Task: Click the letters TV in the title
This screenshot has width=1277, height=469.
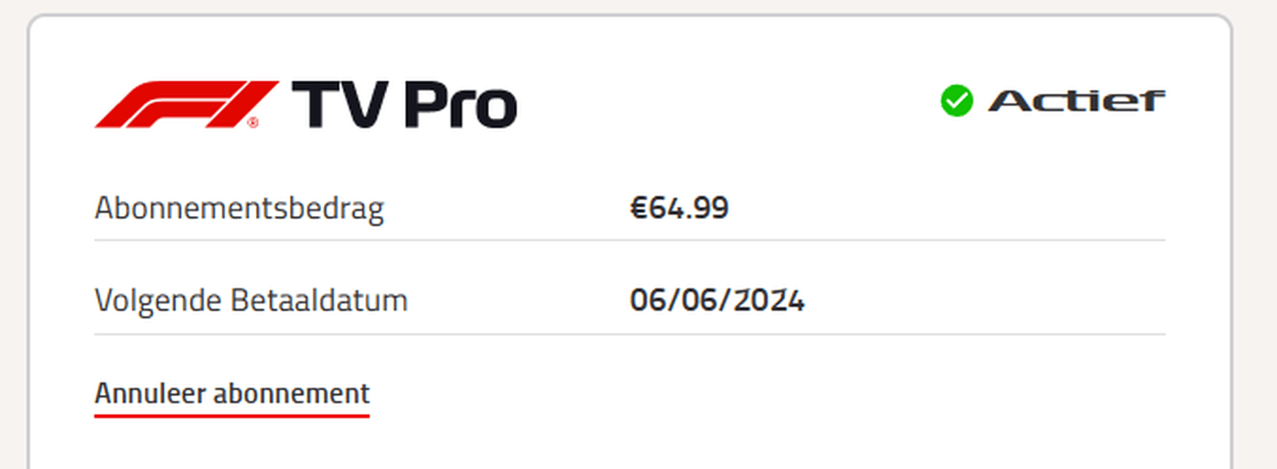Action: 340,105
